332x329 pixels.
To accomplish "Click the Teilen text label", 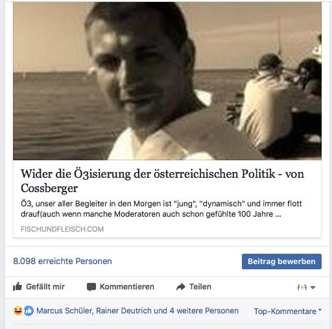I will (200, 287).
